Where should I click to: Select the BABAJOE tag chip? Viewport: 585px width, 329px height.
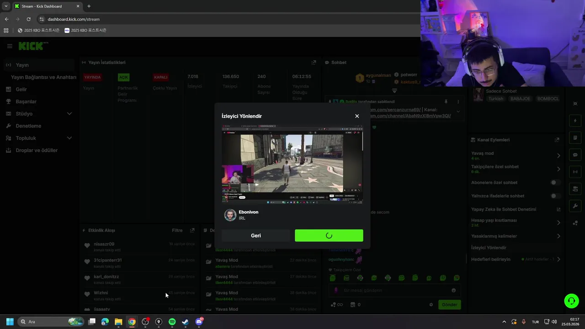pyautogui.click(x=521, y=99)
